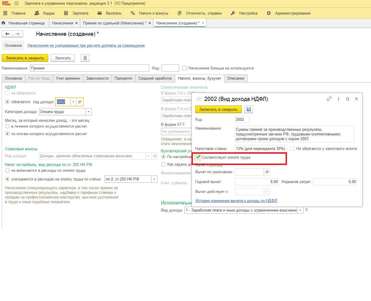This screenshot has height=301, width=371.
Task: Select the НДФЛ не облагается option
Action: click(x=8, y=93)
